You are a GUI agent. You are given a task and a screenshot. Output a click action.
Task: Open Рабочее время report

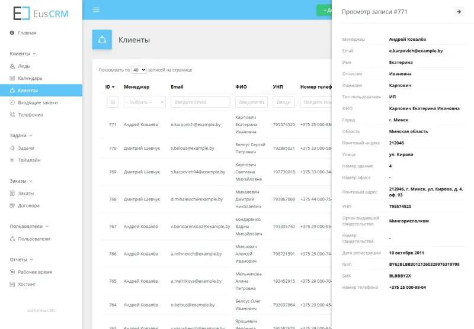(35, 272)
